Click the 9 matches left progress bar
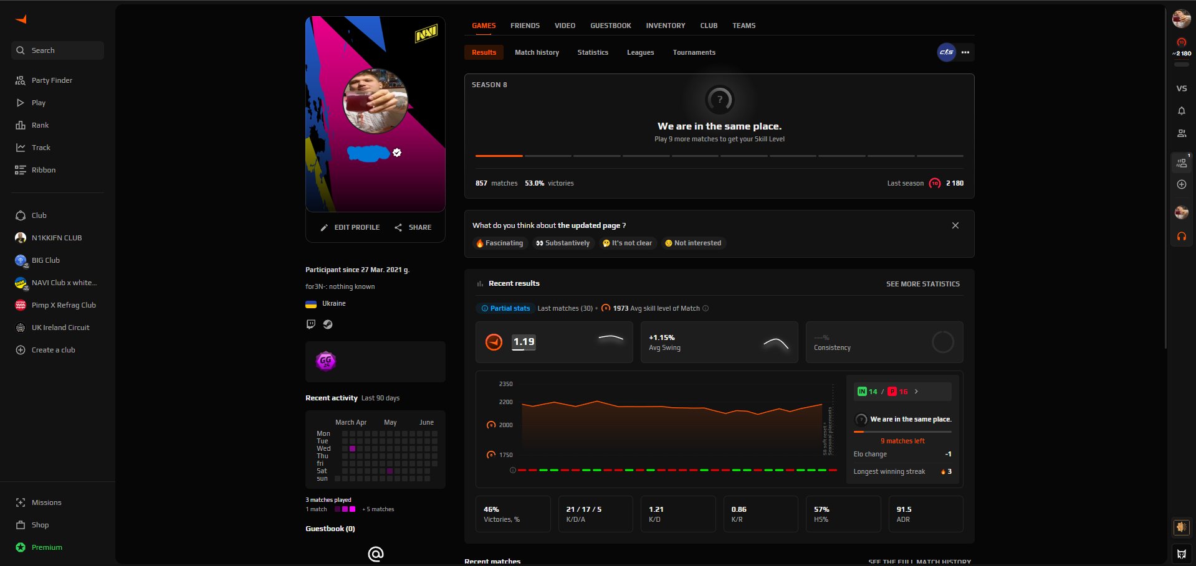The height and width of the screenshot is (566, 1196). [902, 432]
